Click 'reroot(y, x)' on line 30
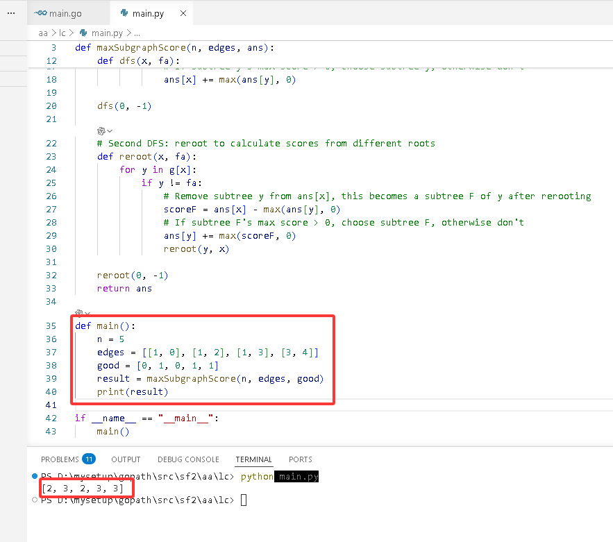 click(196, 249)
